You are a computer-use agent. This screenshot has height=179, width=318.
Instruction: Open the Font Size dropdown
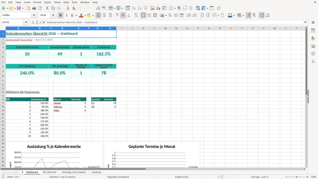(x=53, y=15)
